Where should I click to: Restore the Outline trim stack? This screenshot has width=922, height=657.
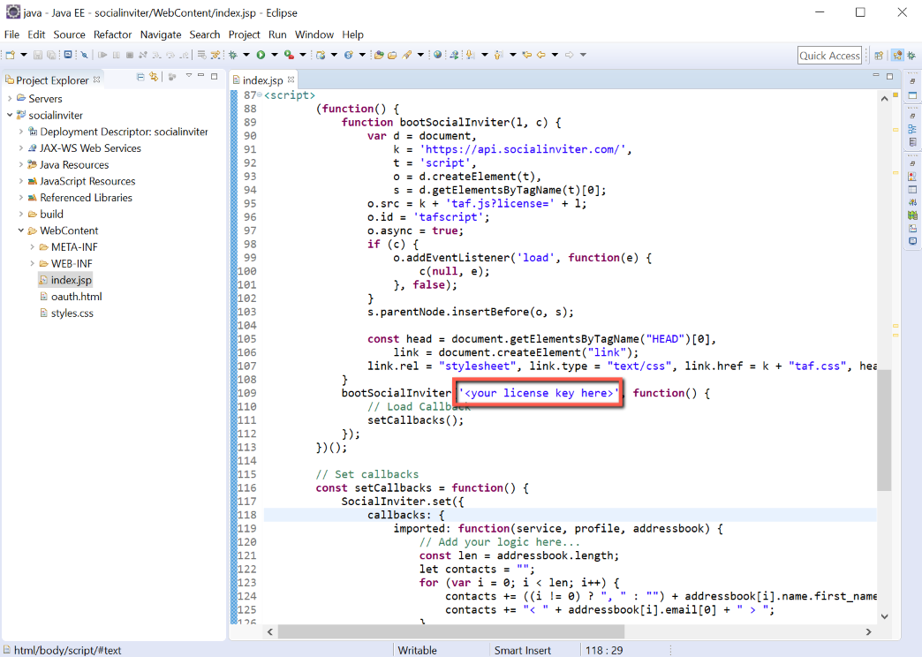pos(912,117)
